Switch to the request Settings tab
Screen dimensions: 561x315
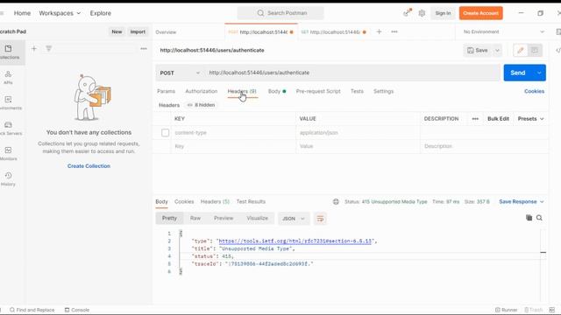[383, 91]
